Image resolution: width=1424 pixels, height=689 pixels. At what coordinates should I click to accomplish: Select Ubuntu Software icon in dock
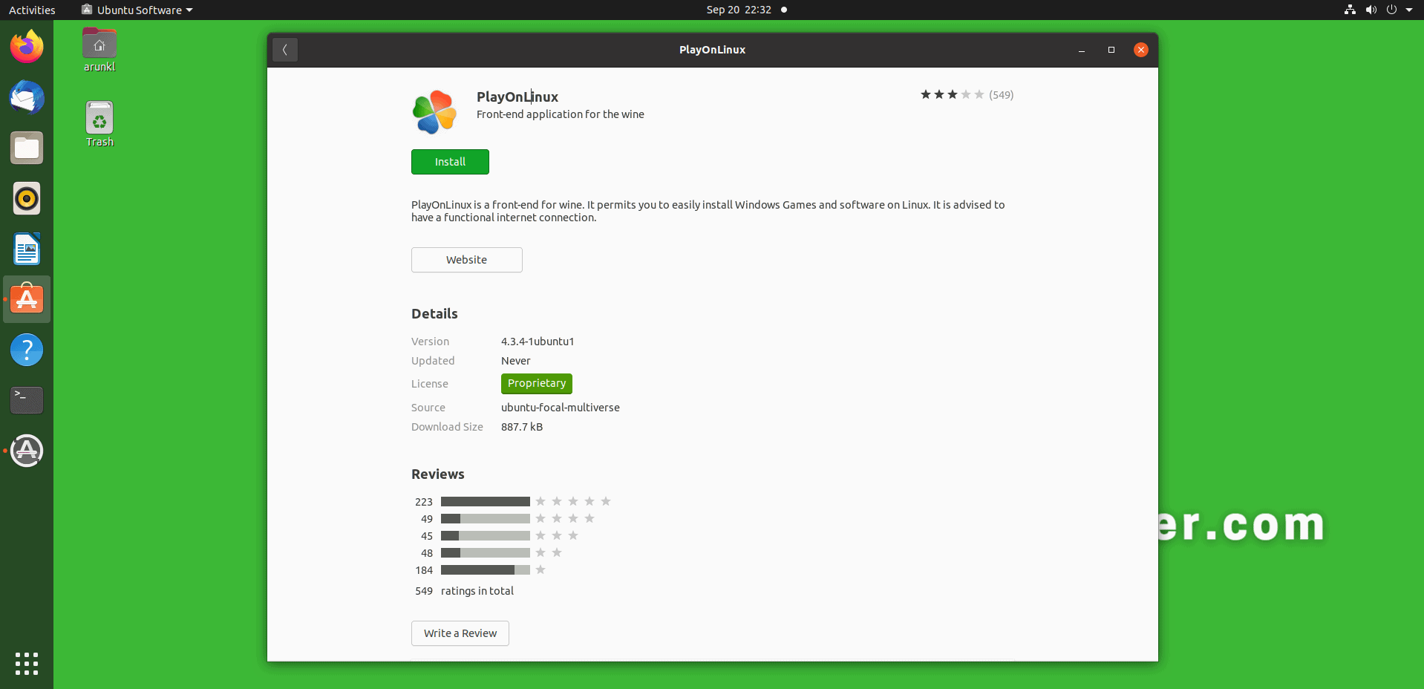[27, 299]
